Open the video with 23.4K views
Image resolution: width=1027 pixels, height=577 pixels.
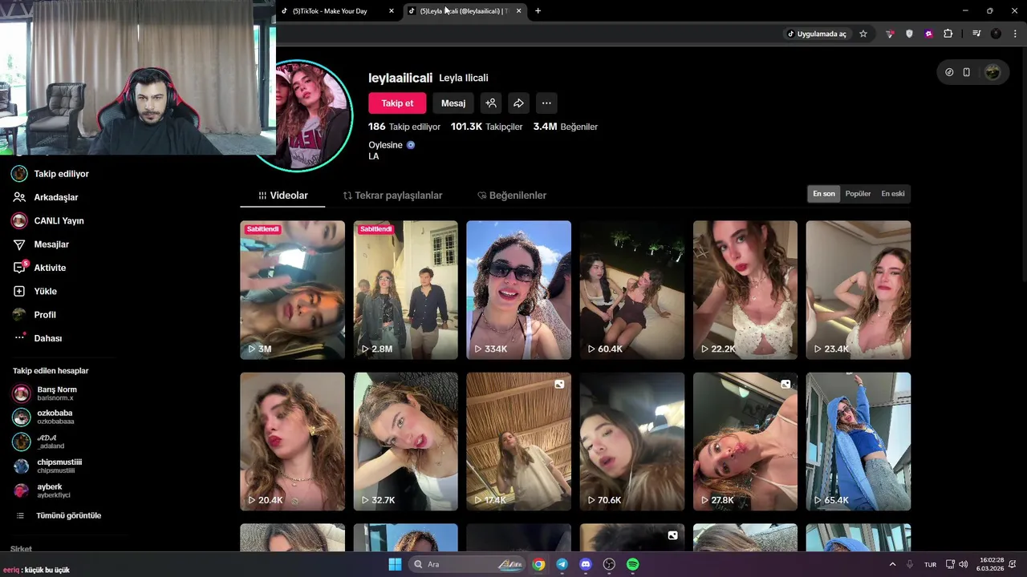pyautogui.click(x=858, y=290)
